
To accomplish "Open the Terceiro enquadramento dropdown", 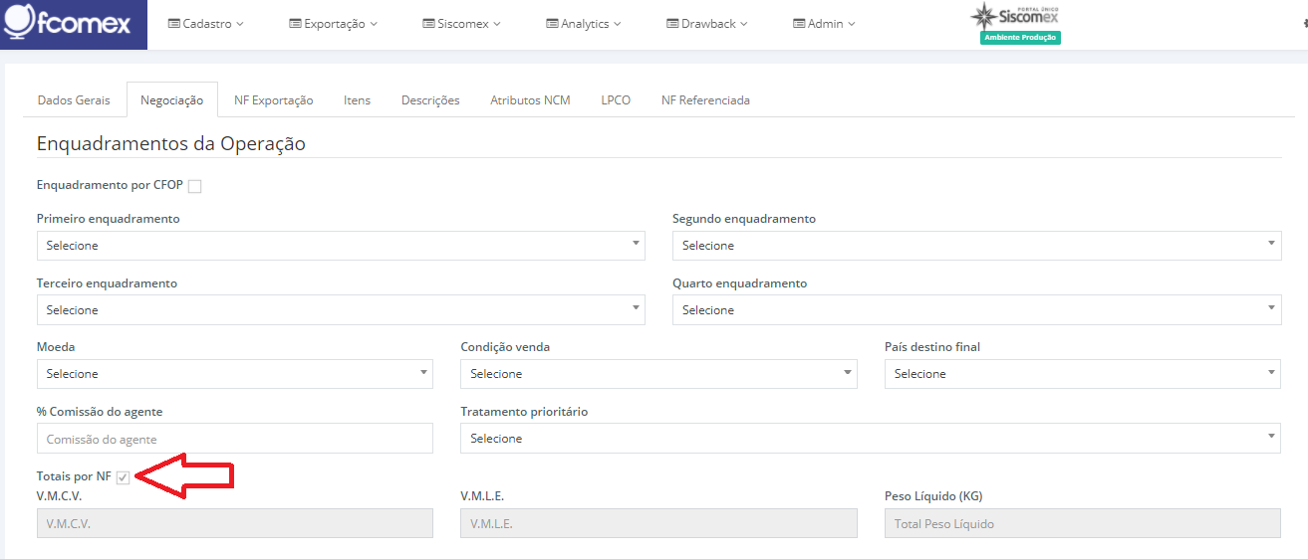I will pos(341,310).
